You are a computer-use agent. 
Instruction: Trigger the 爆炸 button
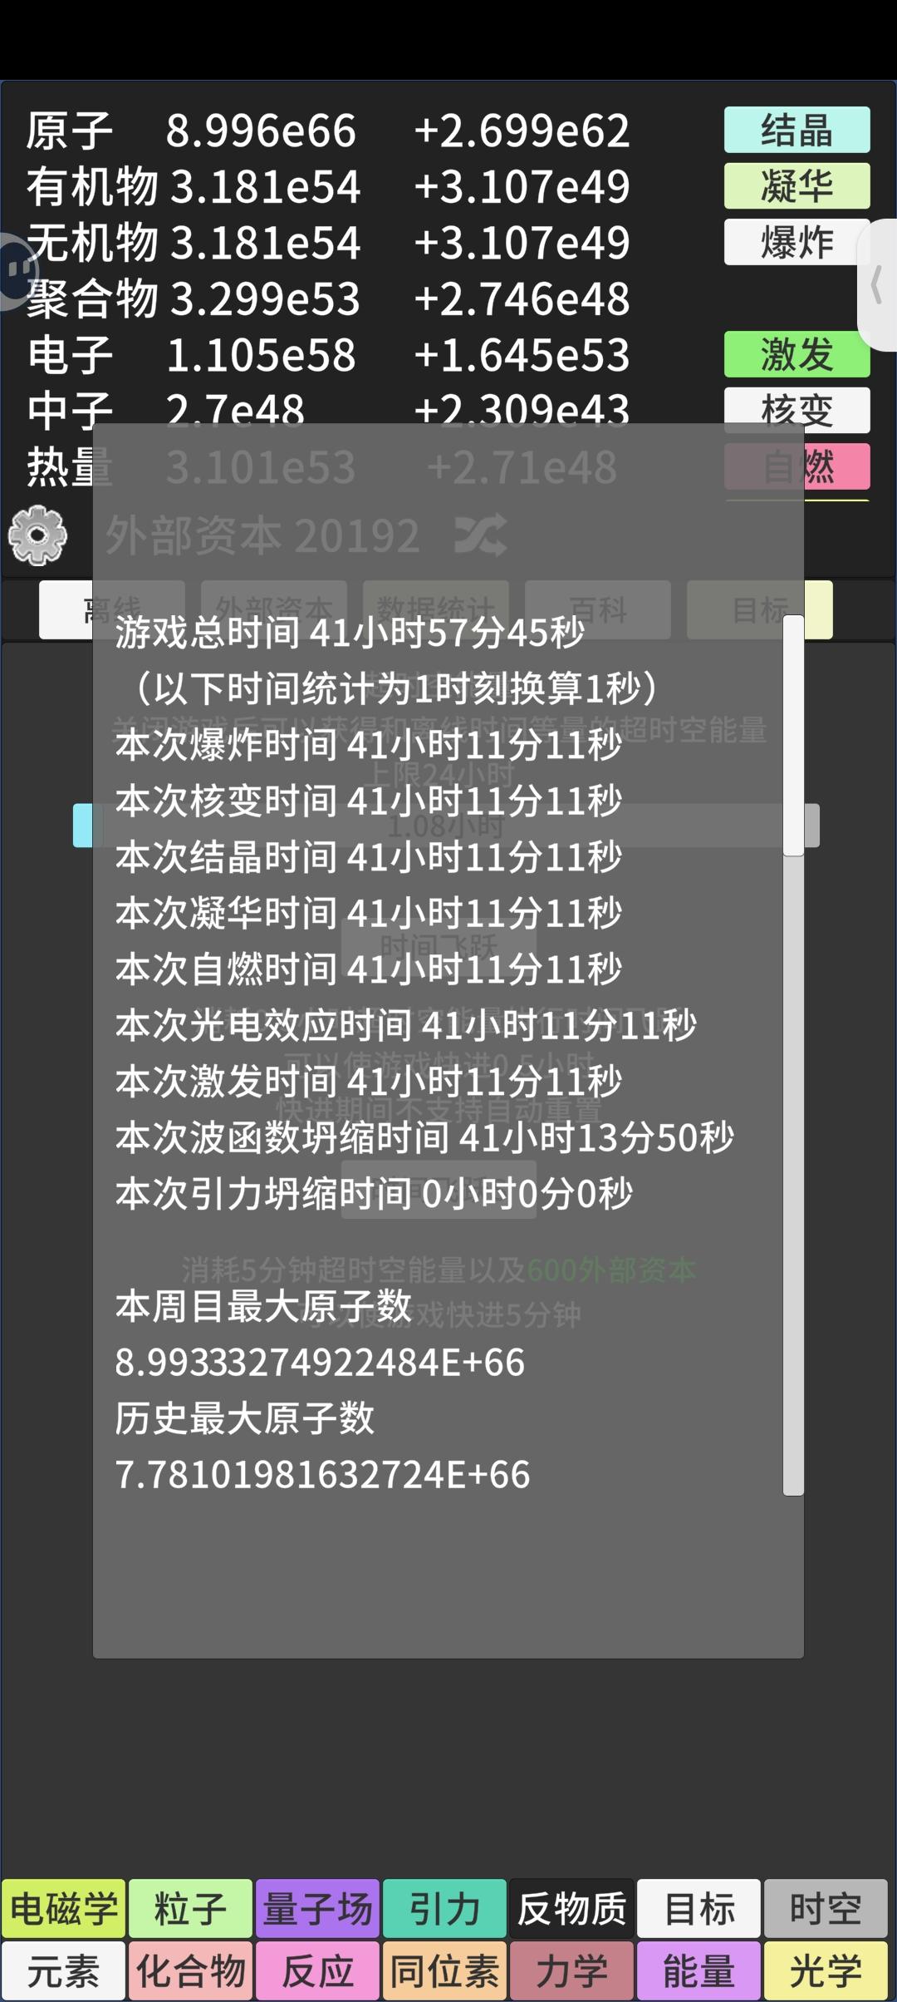pyautogui.click(x=796, y=242)
